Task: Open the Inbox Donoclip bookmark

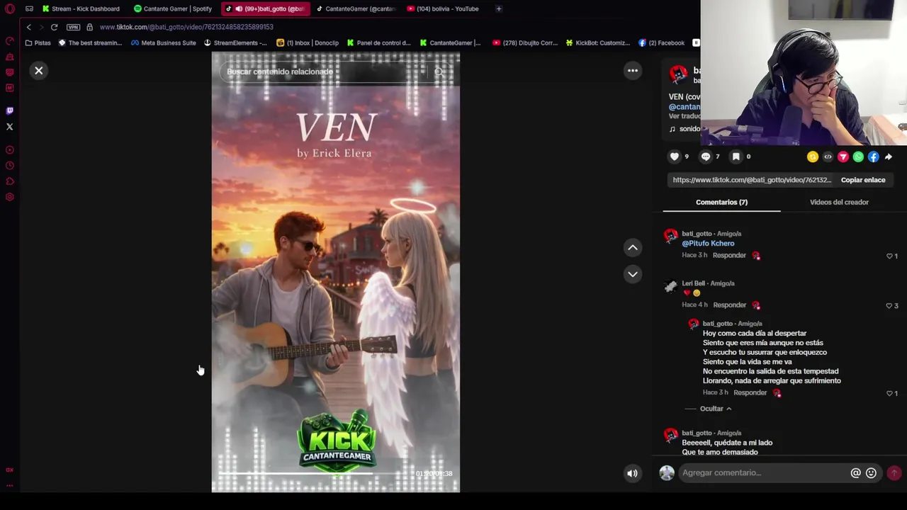Action: click(308, 42)
